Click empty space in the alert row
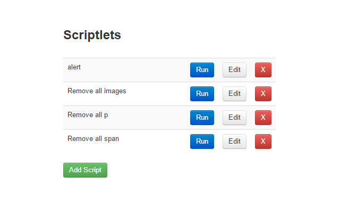Image resolution: width=340 pixels, height=212 pixels. pyautogui.click(x=138, y=70)
